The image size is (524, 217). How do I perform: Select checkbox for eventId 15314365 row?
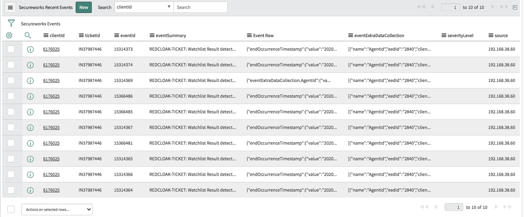11,159
